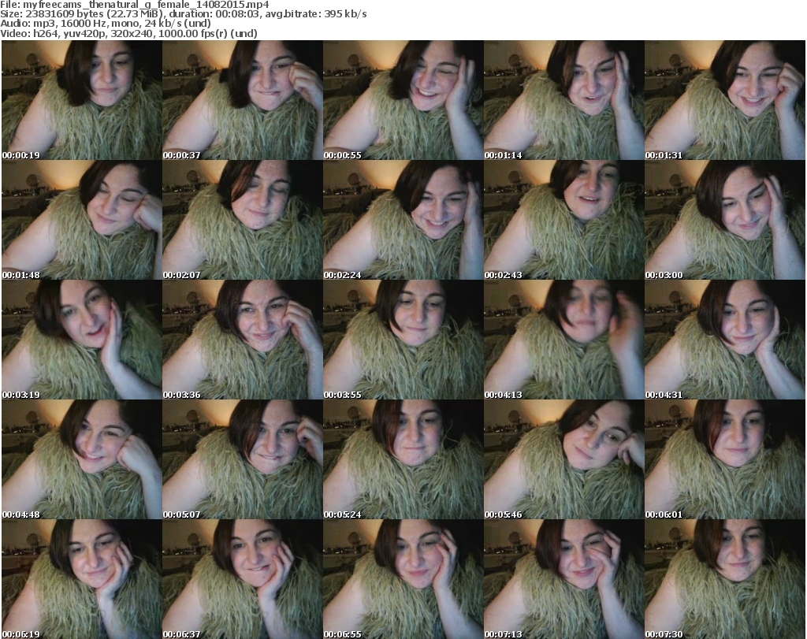Open the frame marked 00:02:07

(243, 220)
